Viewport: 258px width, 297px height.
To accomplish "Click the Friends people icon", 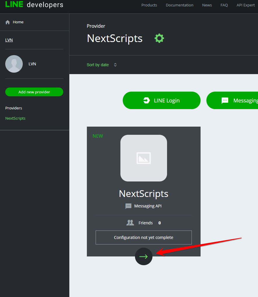I will click(x=130, y=223).
